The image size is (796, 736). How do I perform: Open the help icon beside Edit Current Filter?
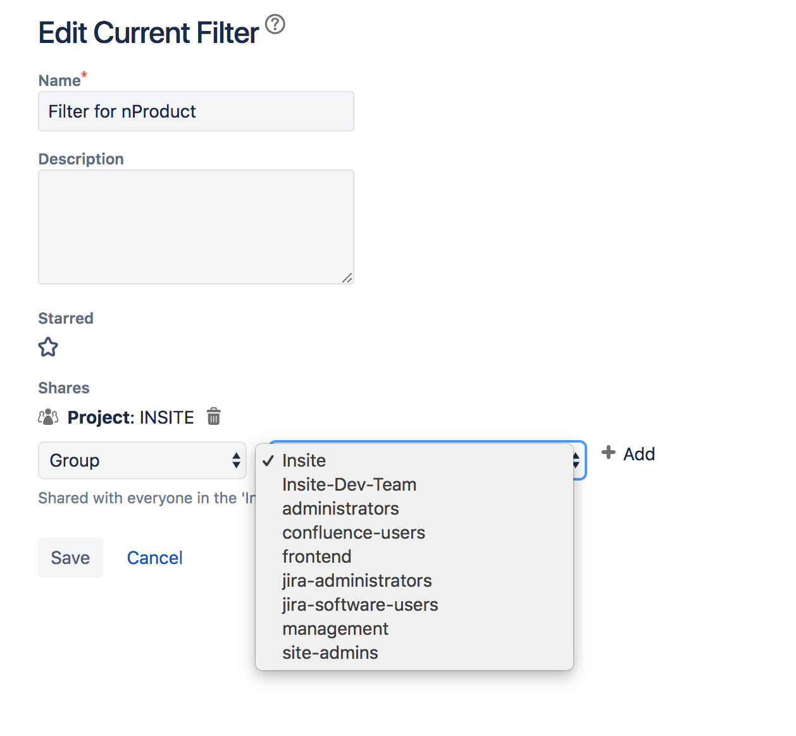coord(275,25)
